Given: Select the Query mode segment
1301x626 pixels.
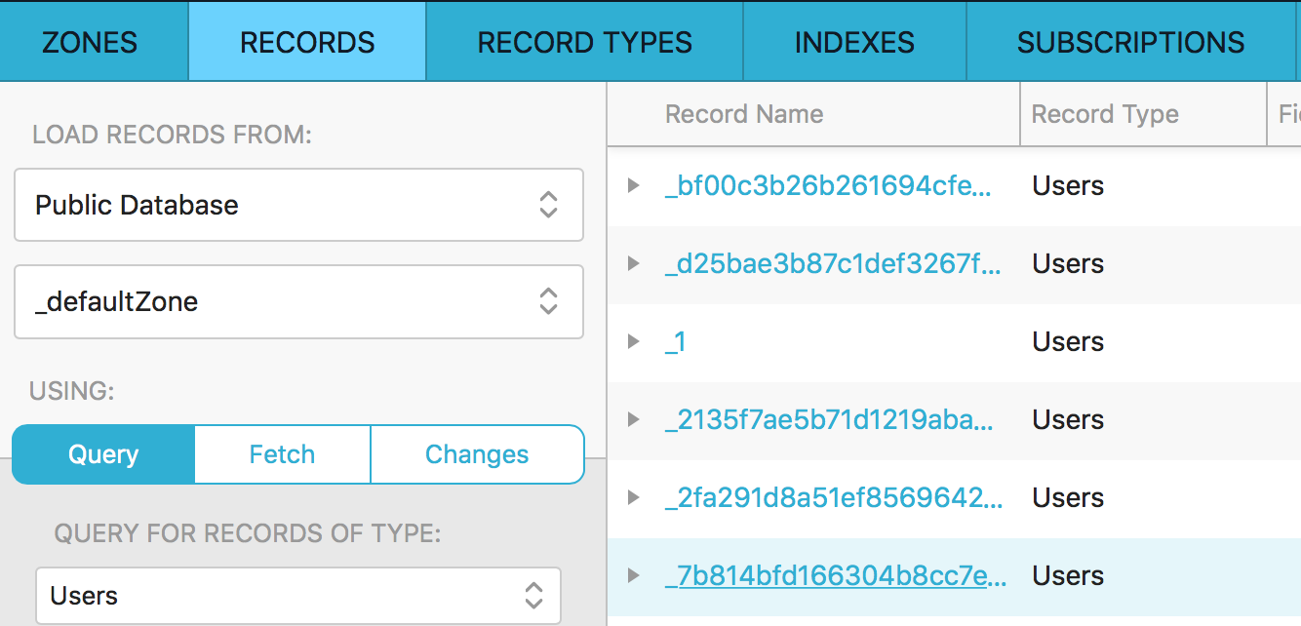Looking at the screenshot, I should pos(103,454).
